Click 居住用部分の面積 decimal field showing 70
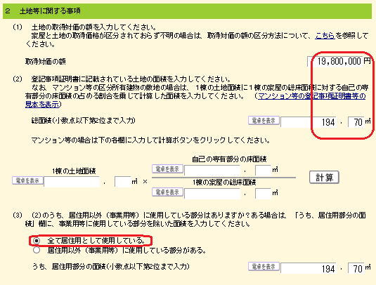 coord(356,268)
